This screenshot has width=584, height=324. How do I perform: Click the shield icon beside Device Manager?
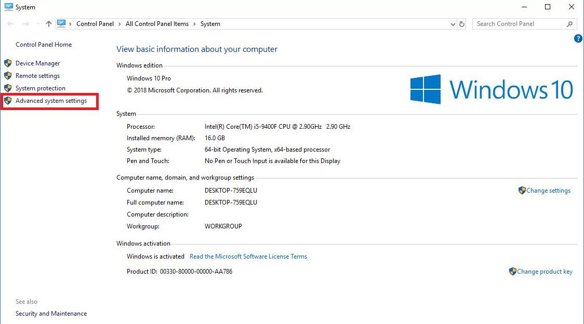click(8, 63)
